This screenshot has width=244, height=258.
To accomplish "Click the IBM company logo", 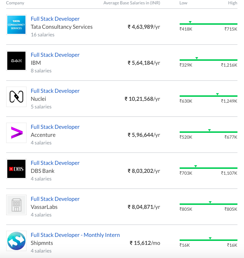I will [16, 61].
